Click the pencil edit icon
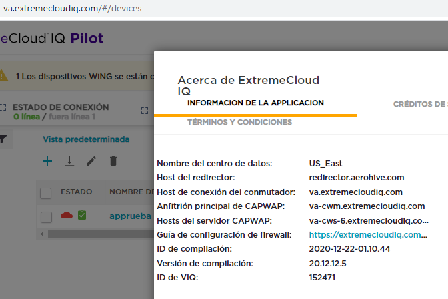 click(91, 161)
